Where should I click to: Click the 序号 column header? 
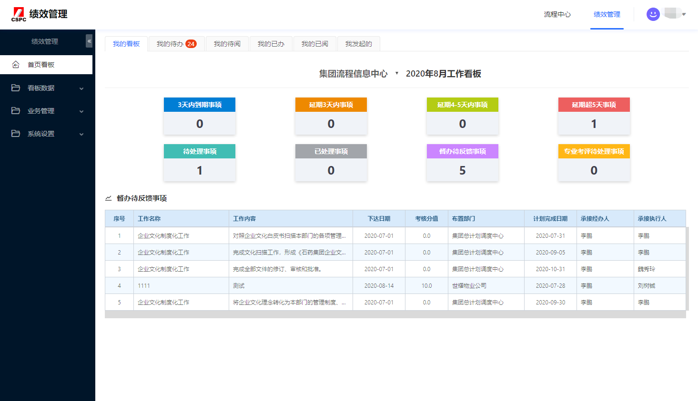(119, 219)
